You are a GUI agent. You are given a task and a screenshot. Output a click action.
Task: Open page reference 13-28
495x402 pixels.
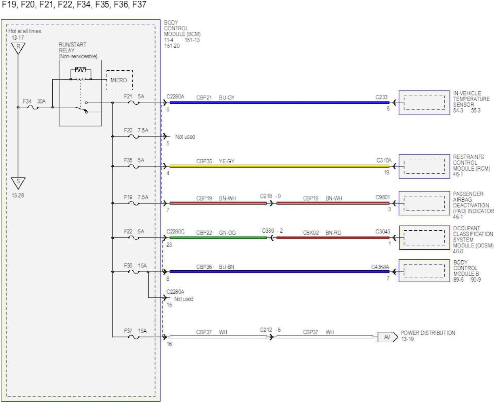18,196
